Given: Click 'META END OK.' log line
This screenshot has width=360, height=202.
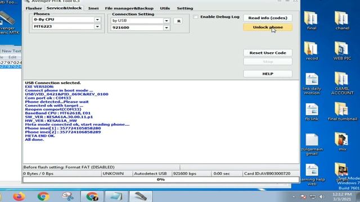Looking at the screenshot, I should click(40, 136).
